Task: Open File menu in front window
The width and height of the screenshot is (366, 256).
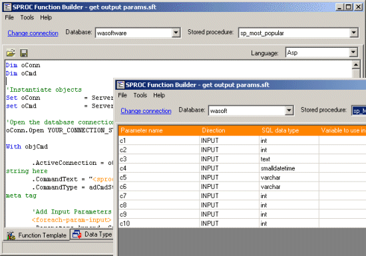Action: point(122,95)
